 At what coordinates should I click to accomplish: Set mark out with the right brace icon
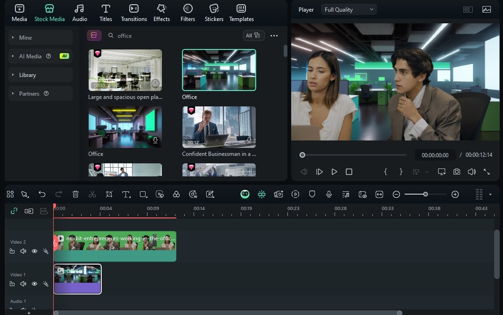[x=401, y=172]
